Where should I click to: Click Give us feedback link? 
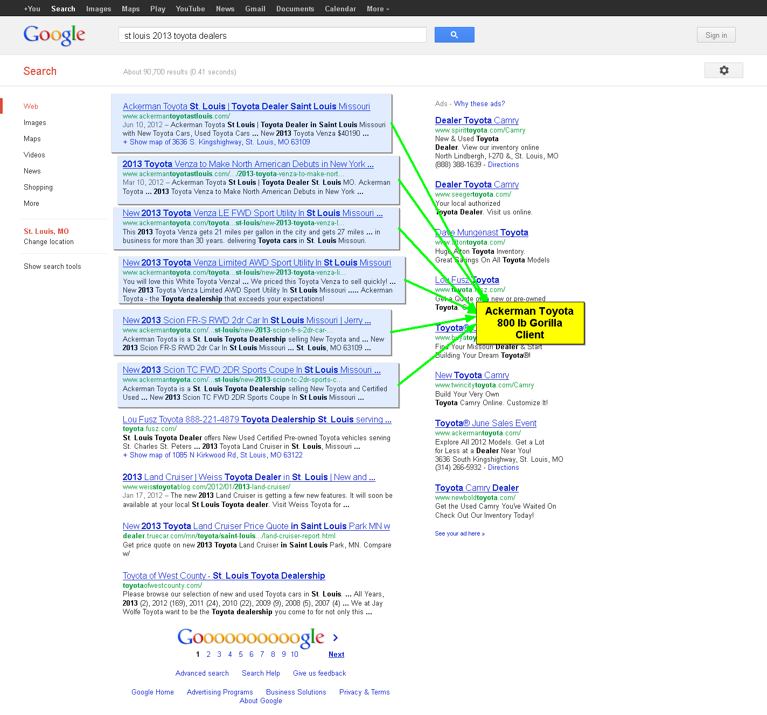click(x=319, y=674)
